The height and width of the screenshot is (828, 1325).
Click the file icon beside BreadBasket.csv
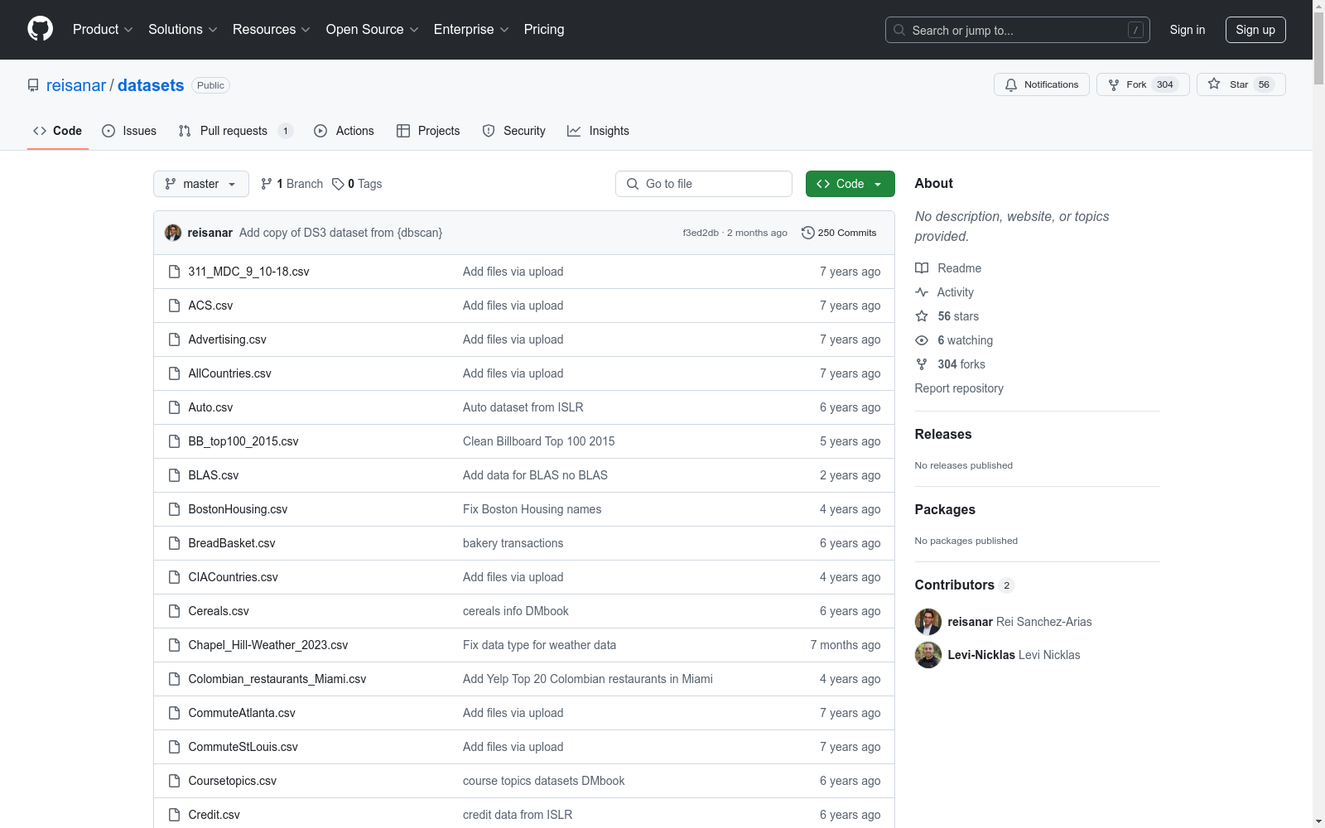click(174, 543)
